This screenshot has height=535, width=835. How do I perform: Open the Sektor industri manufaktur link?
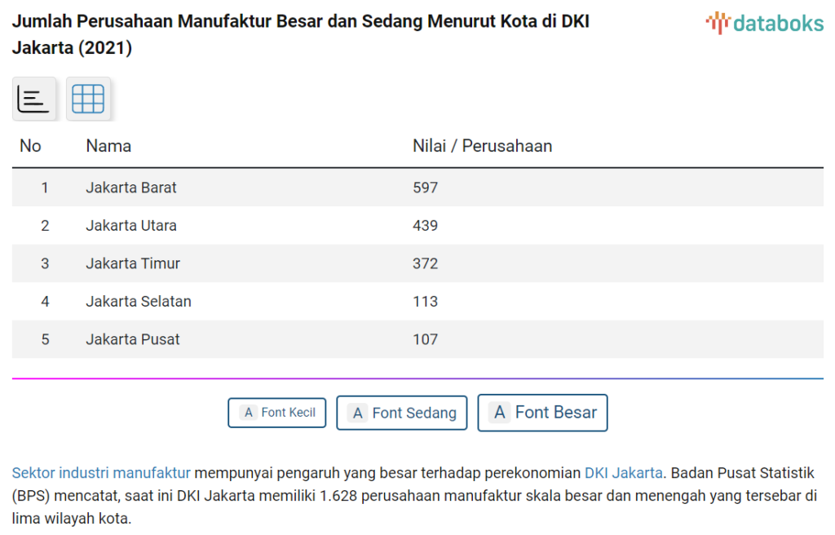tap(101, 473)
